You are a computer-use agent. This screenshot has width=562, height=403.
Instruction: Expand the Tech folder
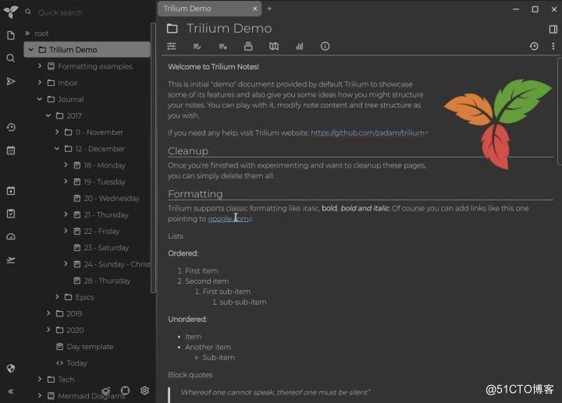click(40, 379)
